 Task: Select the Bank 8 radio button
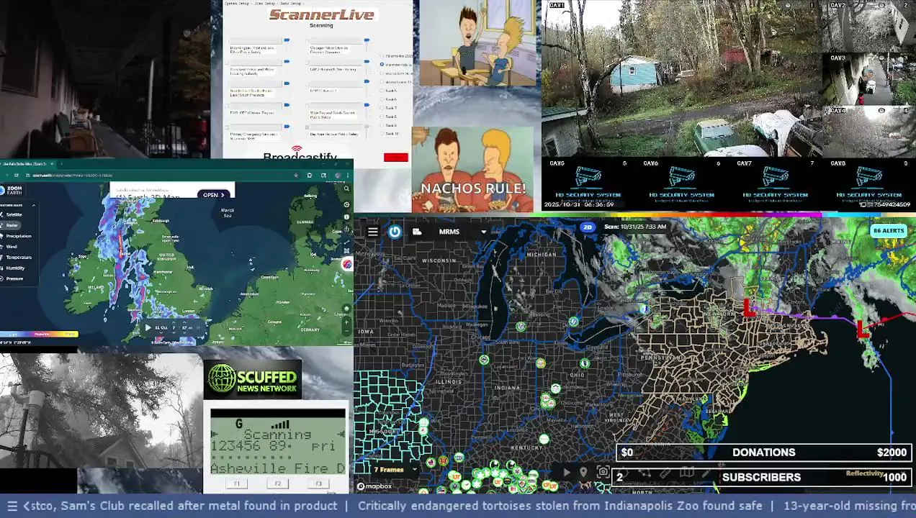click(x=382, y=117)
